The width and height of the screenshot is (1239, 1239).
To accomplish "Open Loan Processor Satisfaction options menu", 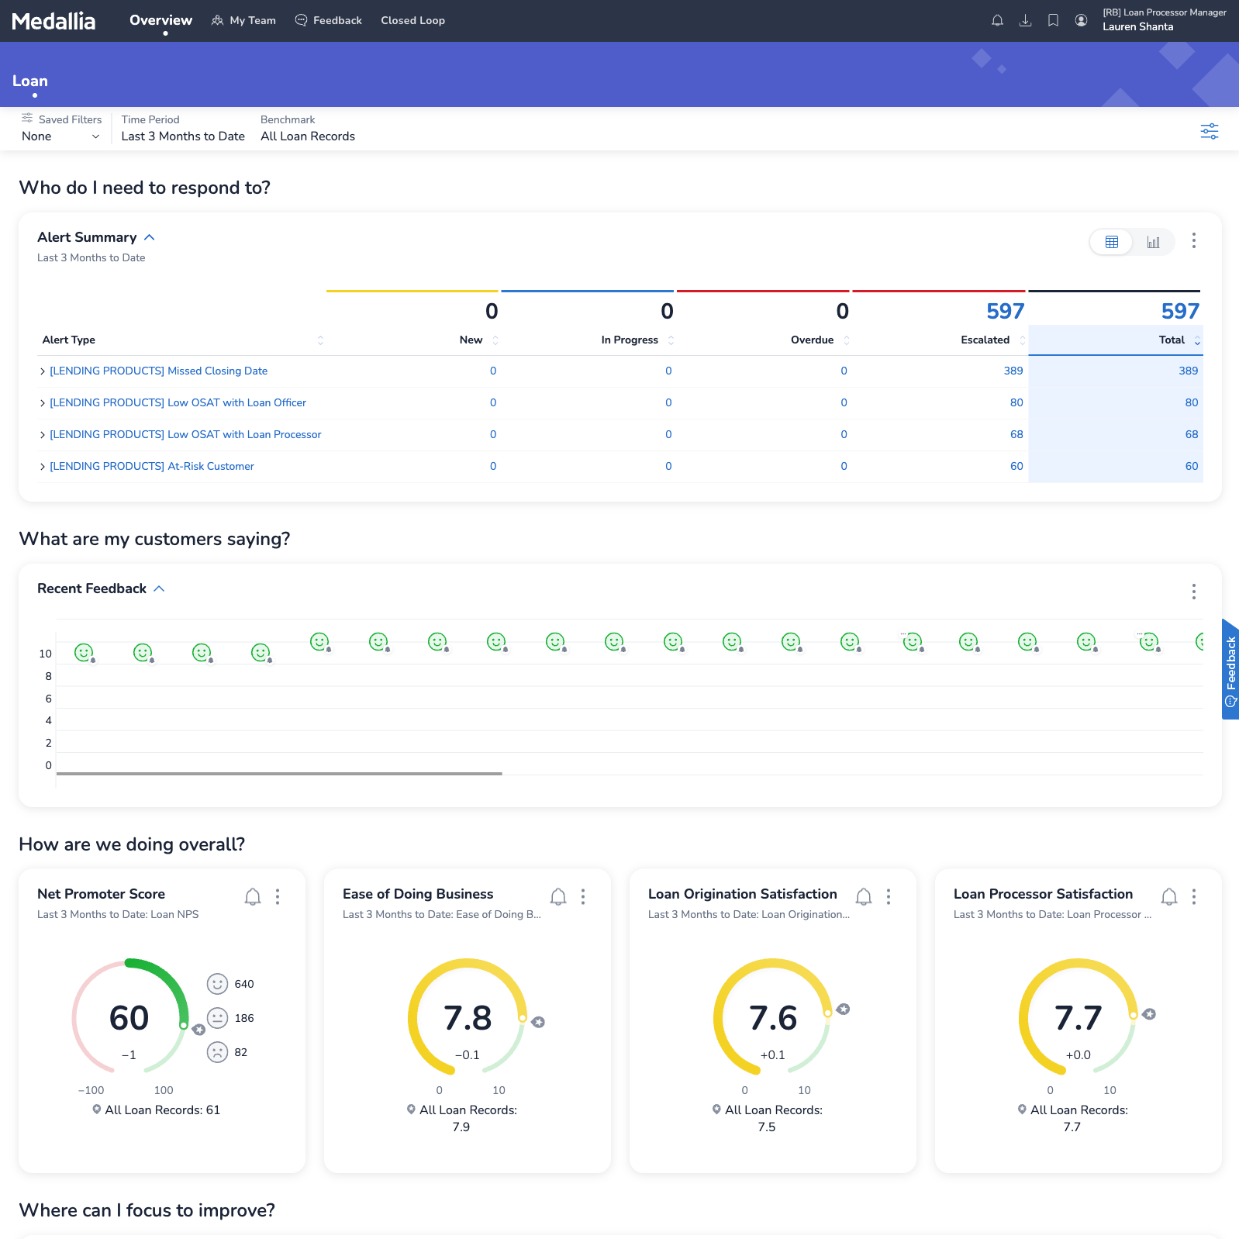I will click(1193, 897).
